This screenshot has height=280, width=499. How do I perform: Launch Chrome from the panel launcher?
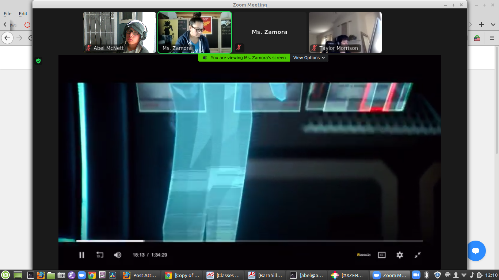pyautogui.click(x=92, y=275)
